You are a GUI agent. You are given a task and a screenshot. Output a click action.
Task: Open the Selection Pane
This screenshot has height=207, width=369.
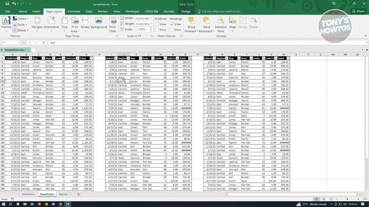coord(221,24)
